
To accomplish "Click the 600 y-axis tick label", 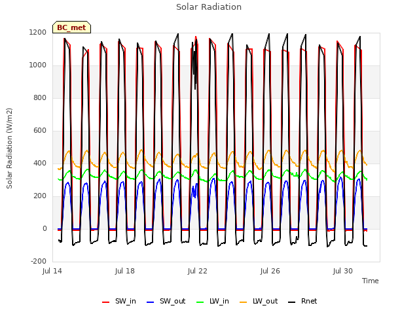I will tap(40, 131).
